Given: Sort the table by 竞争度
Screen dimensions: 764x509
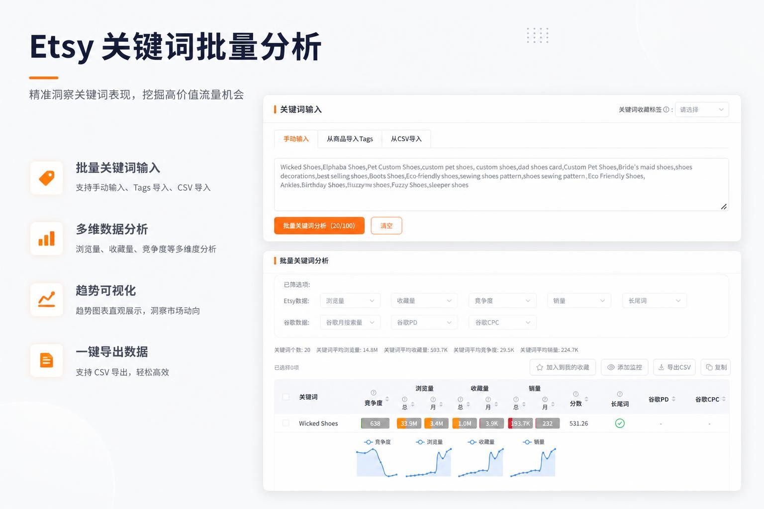Looking at the screenshot, I should (387, 399).
